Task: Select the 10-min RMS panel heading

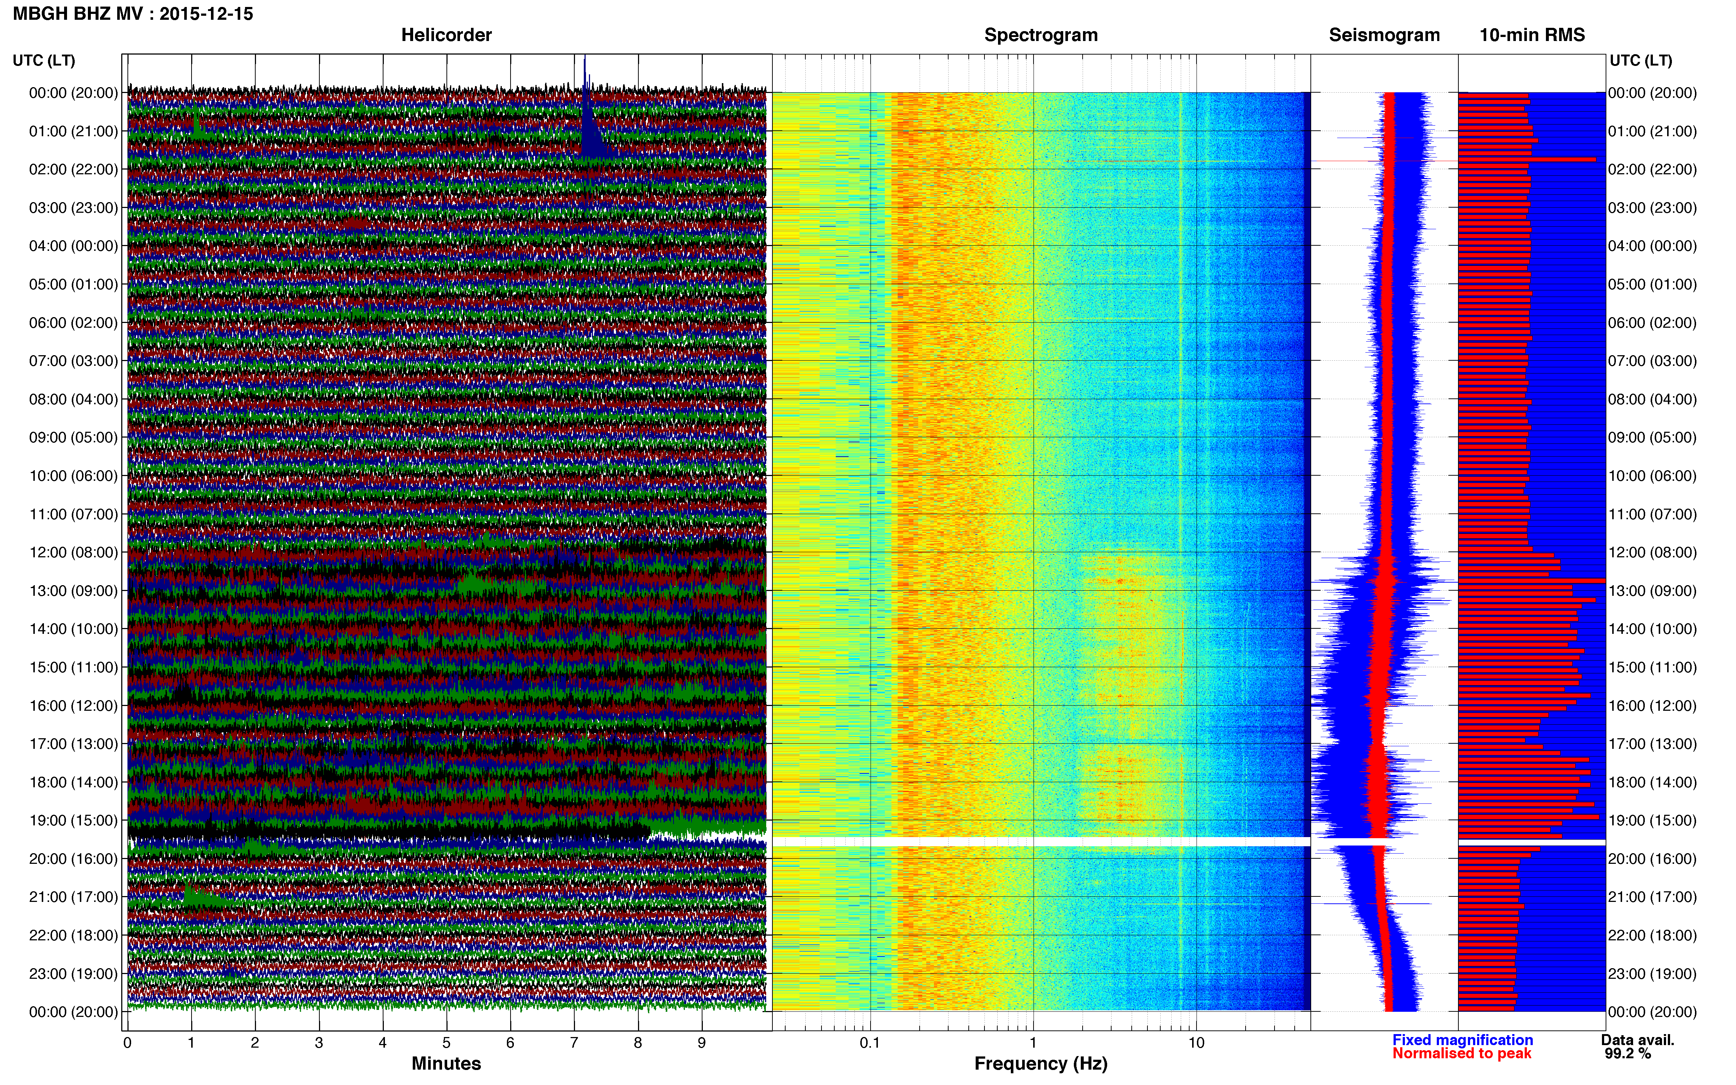Action: [1532, 35]
